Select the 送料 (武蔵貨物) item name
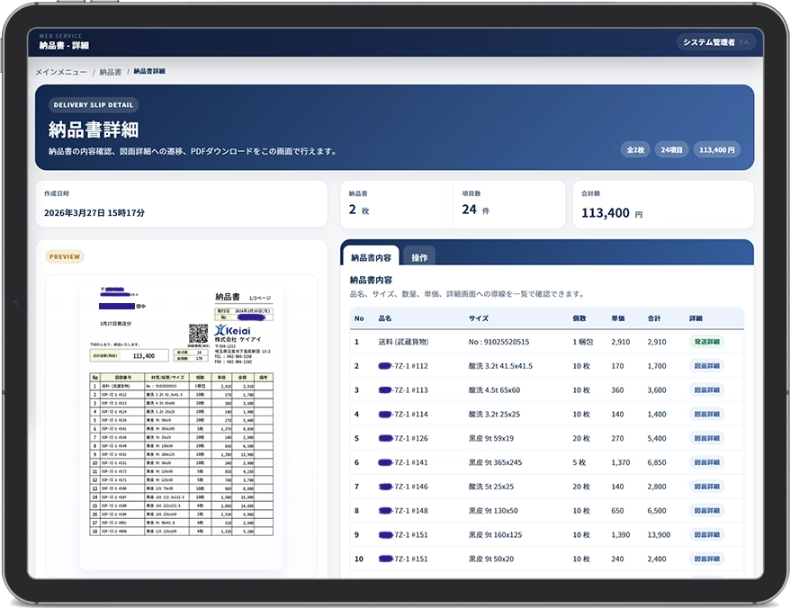The width and height of the screenshot is (790, 608). tap(403, 342)
